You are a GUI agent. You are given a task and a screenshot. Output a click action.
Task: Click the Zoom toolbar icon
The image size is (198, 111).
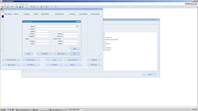(44, 7)
